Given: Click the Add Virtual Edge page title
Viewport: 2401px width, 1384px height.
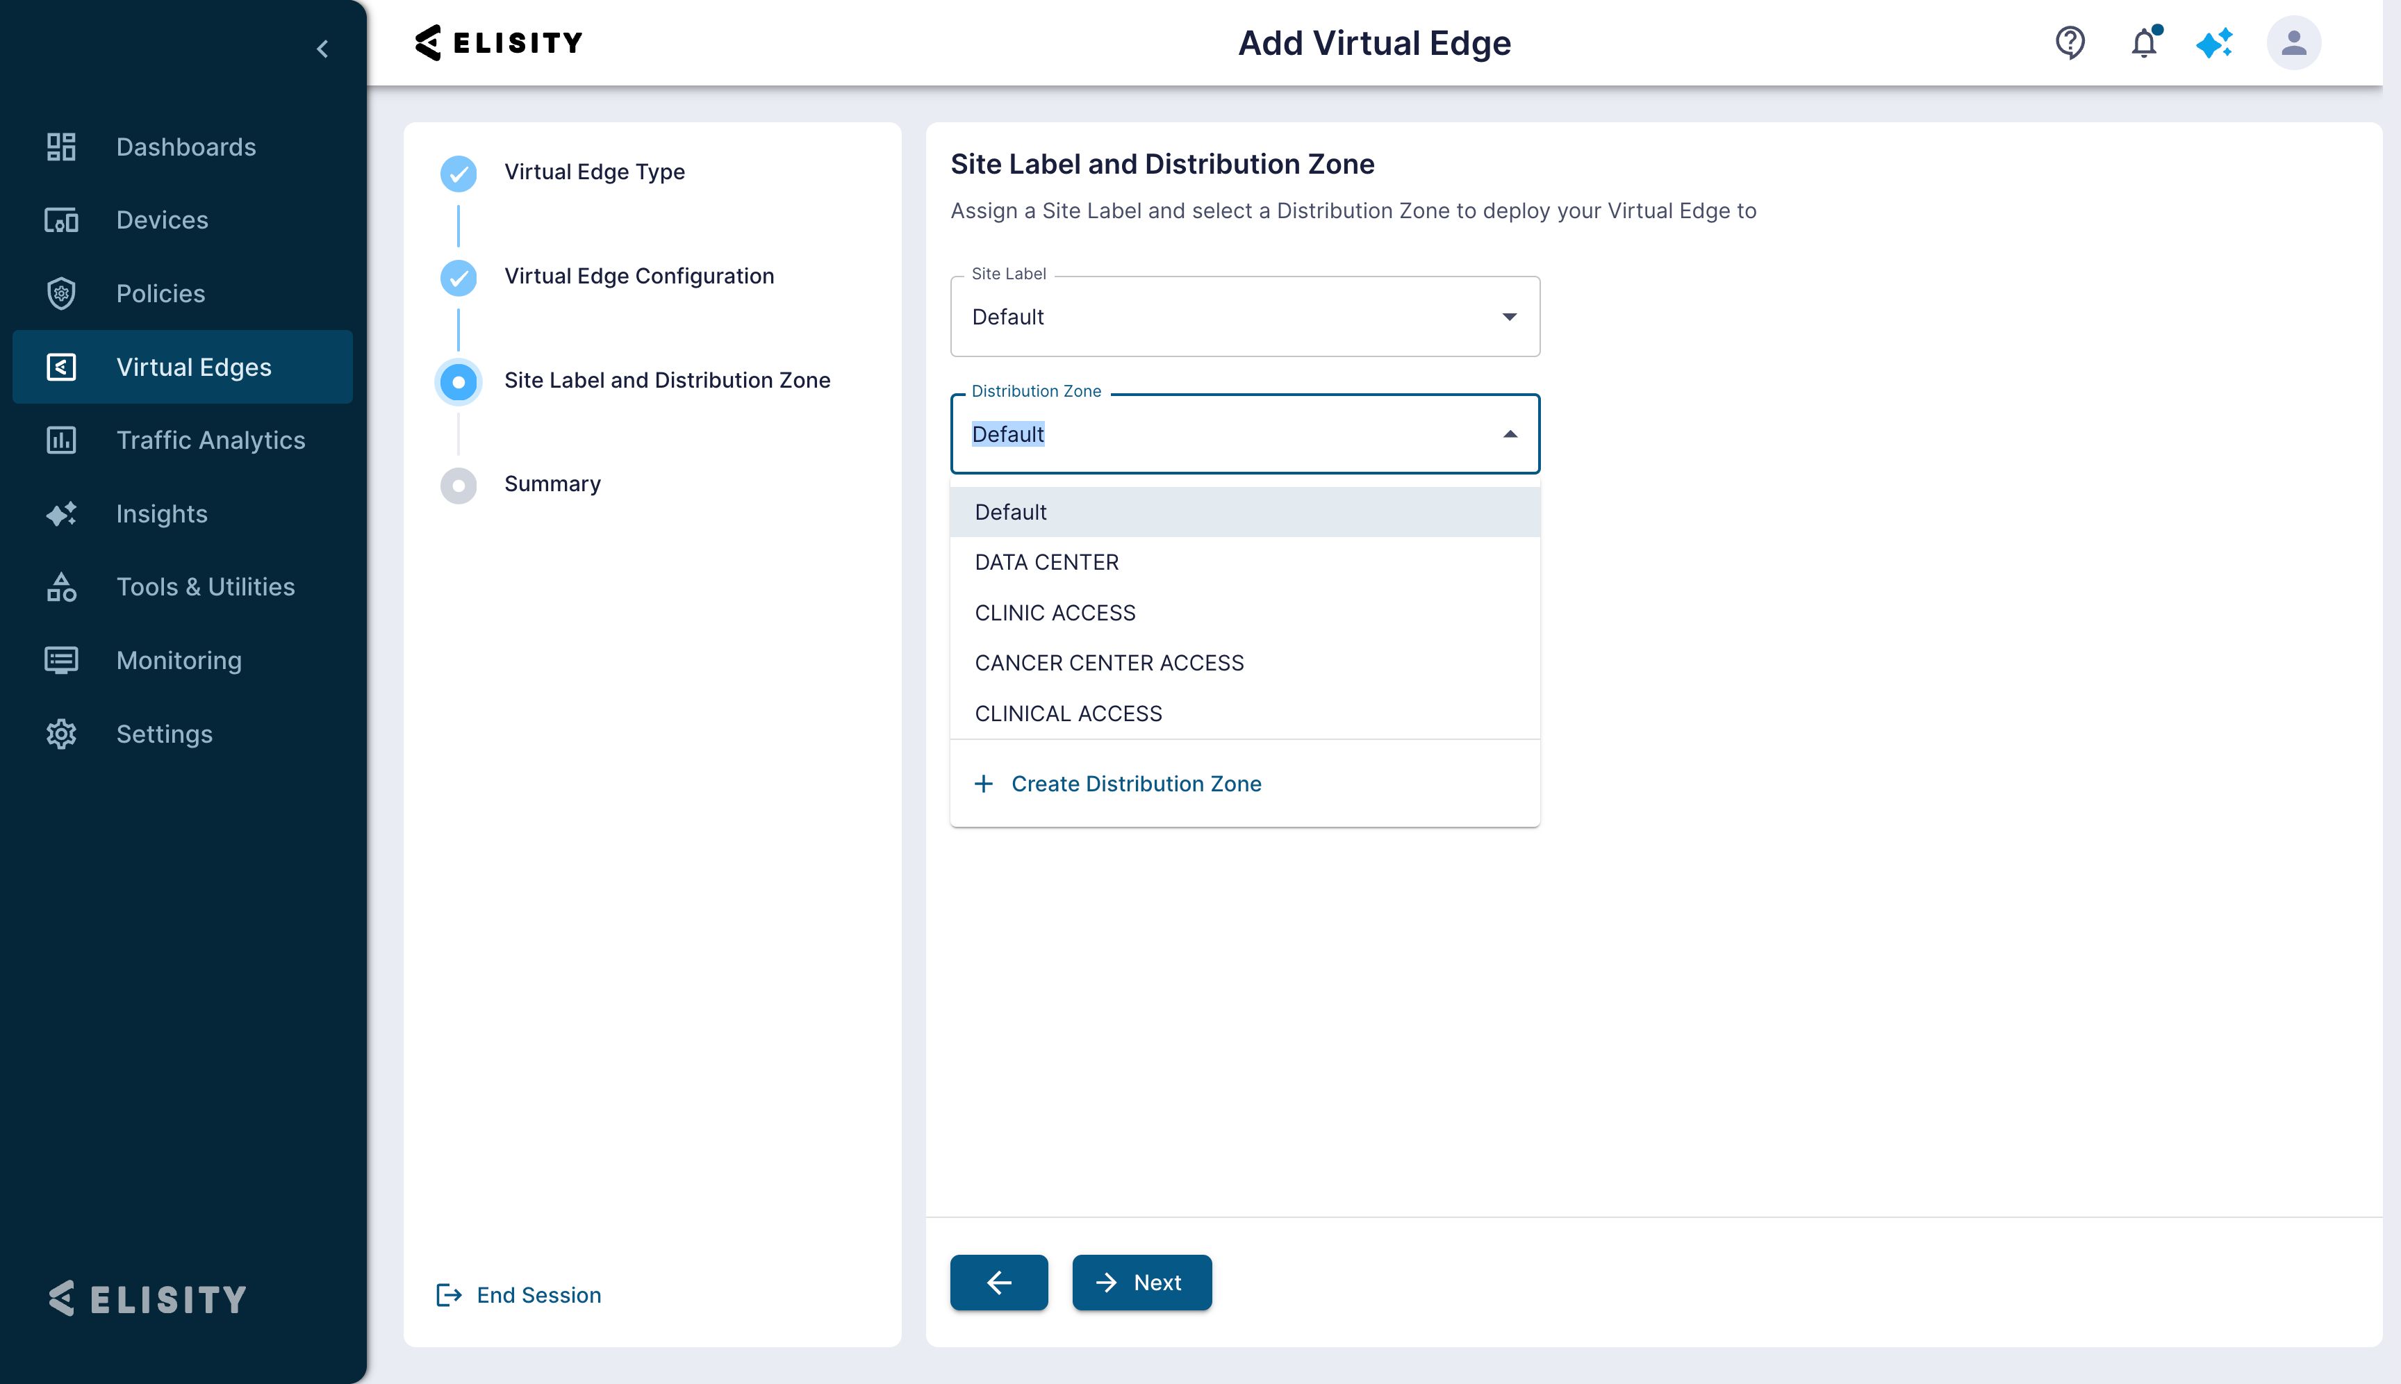Looking at the screenshot, I should click(x=1374, y=43).
